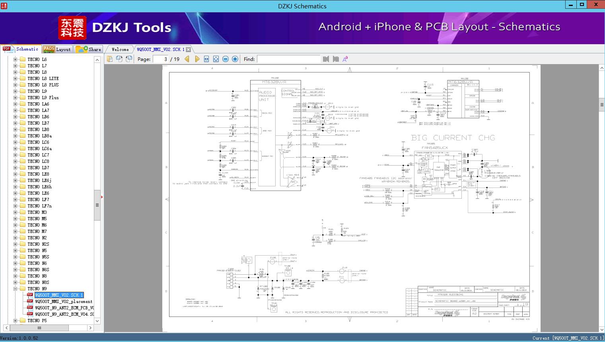Go to the previous page arrow
Viewport: 605px width, 342px height.
point(187,59)
